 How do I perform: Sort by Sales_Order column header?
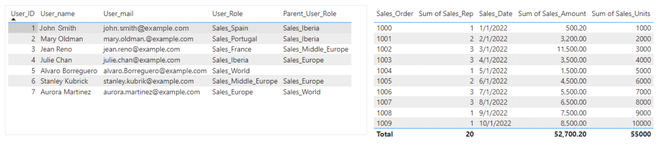point(395,14)
